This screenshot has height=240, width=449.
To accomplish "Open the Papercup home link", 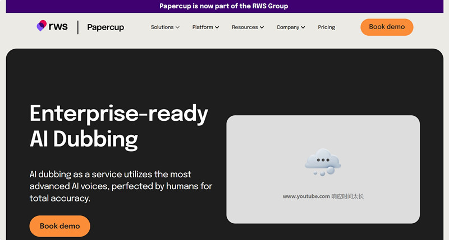I will point(106,27).
